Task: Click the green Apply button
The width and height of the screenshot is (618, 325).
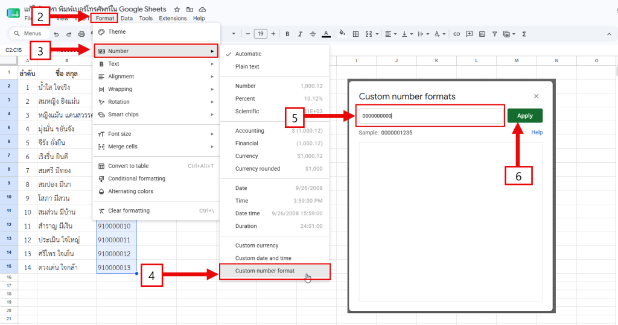Action: (525, 116)
